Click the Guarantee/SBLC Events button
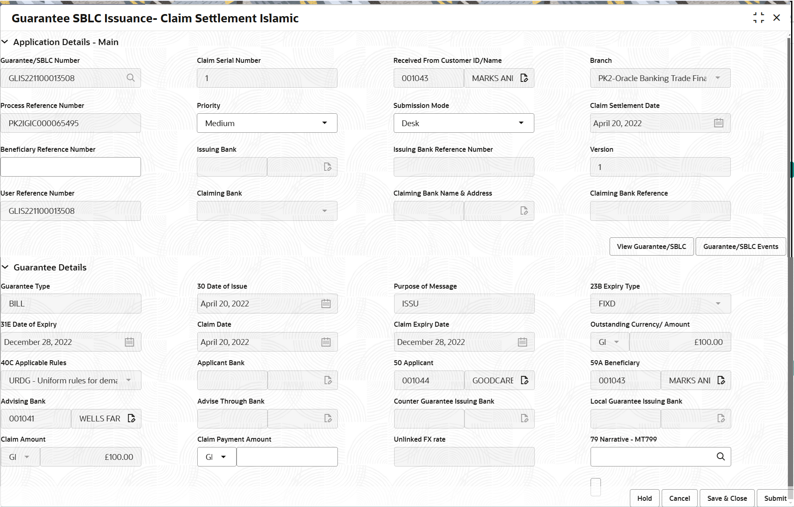This screenshot has width=794, height=507. (x=740, y=246)
